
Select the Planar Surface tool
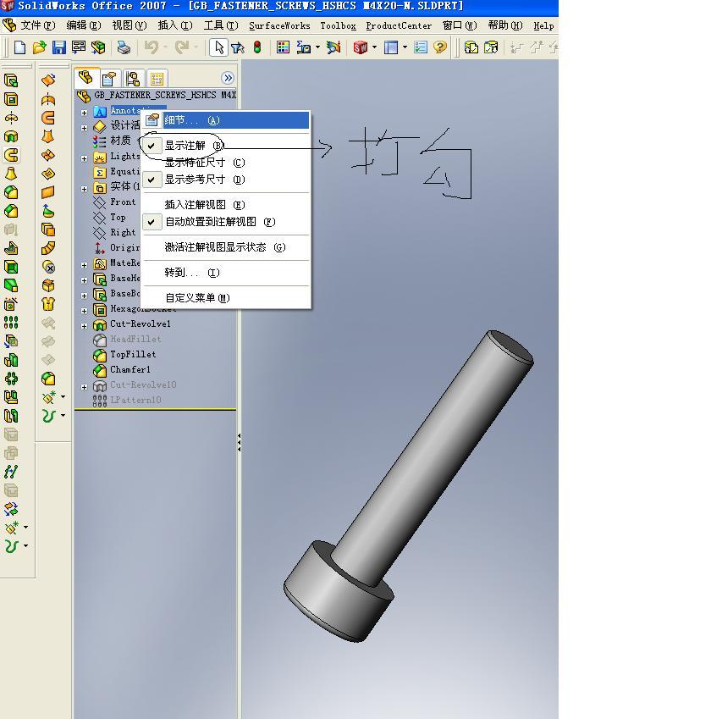48,192
